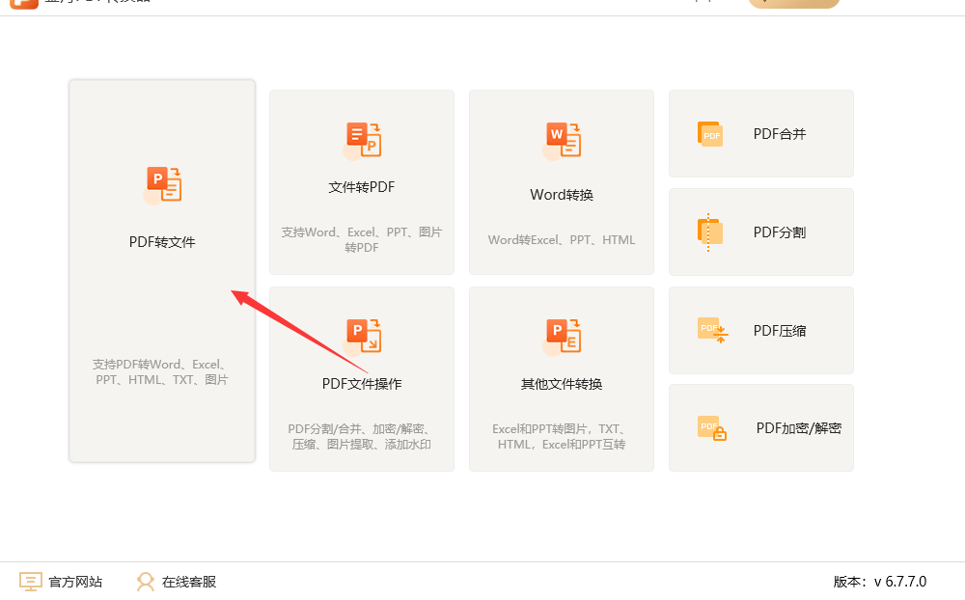Click the PDF压缩 icon

pos(713,331)
